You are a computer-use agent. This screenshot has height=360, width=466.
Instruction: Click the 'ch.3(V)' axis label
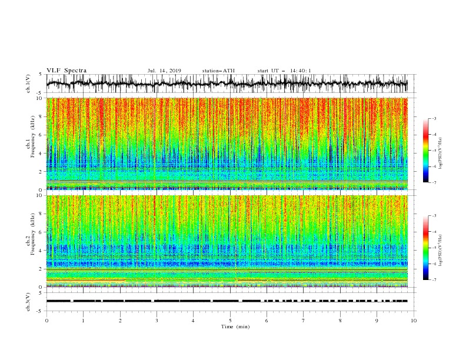click(x=28, y=302)
